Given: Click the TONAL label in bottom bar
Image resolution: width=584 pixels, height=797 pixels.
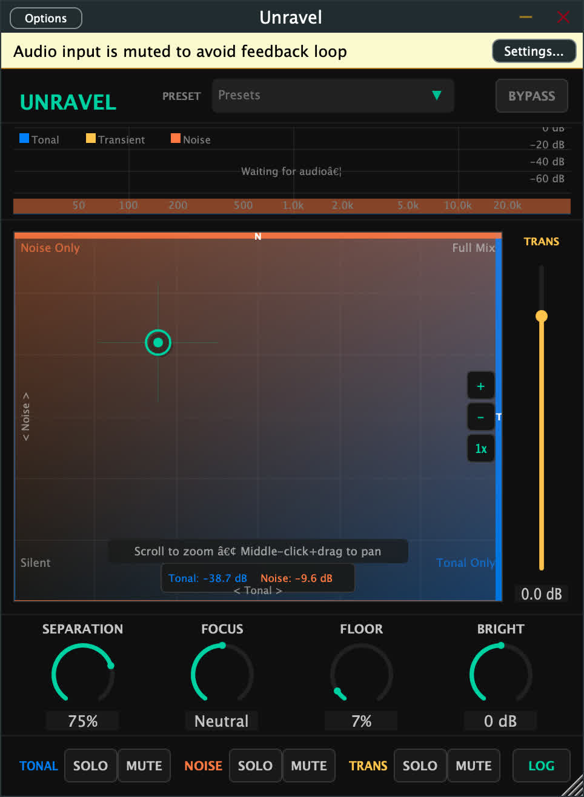Looking at the screenshot, I should (x=39, y=766).
